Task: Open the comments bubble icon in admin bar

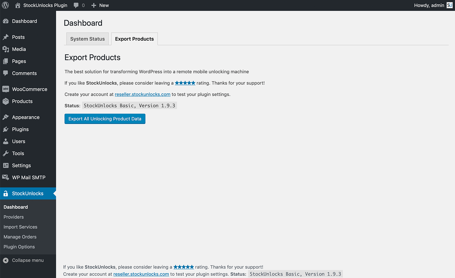Action: [x=76, y=5]
